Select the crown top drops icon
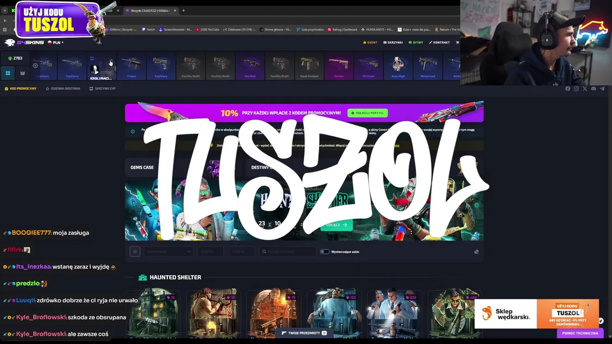This screenshot has height=344, width=612. (x=22, y=73)
